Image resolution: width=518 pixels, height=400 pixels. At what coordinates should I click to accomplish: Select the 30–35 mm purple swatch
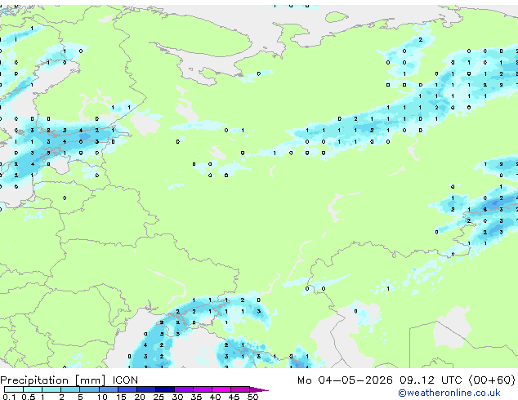[183, 389]
